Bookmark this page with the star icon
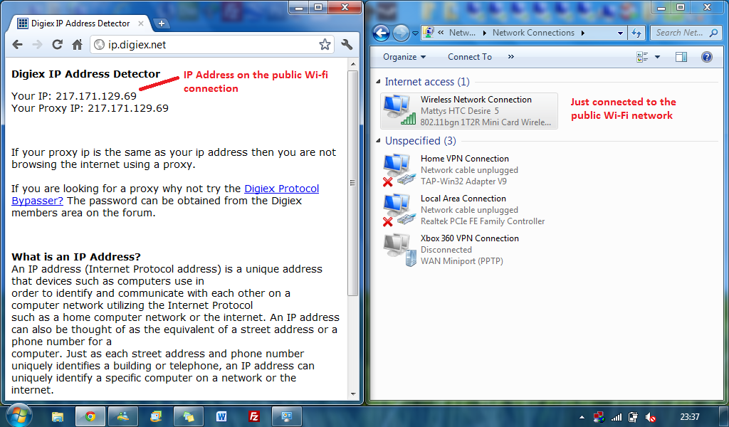729x427 pixels. tap(325, 45)
